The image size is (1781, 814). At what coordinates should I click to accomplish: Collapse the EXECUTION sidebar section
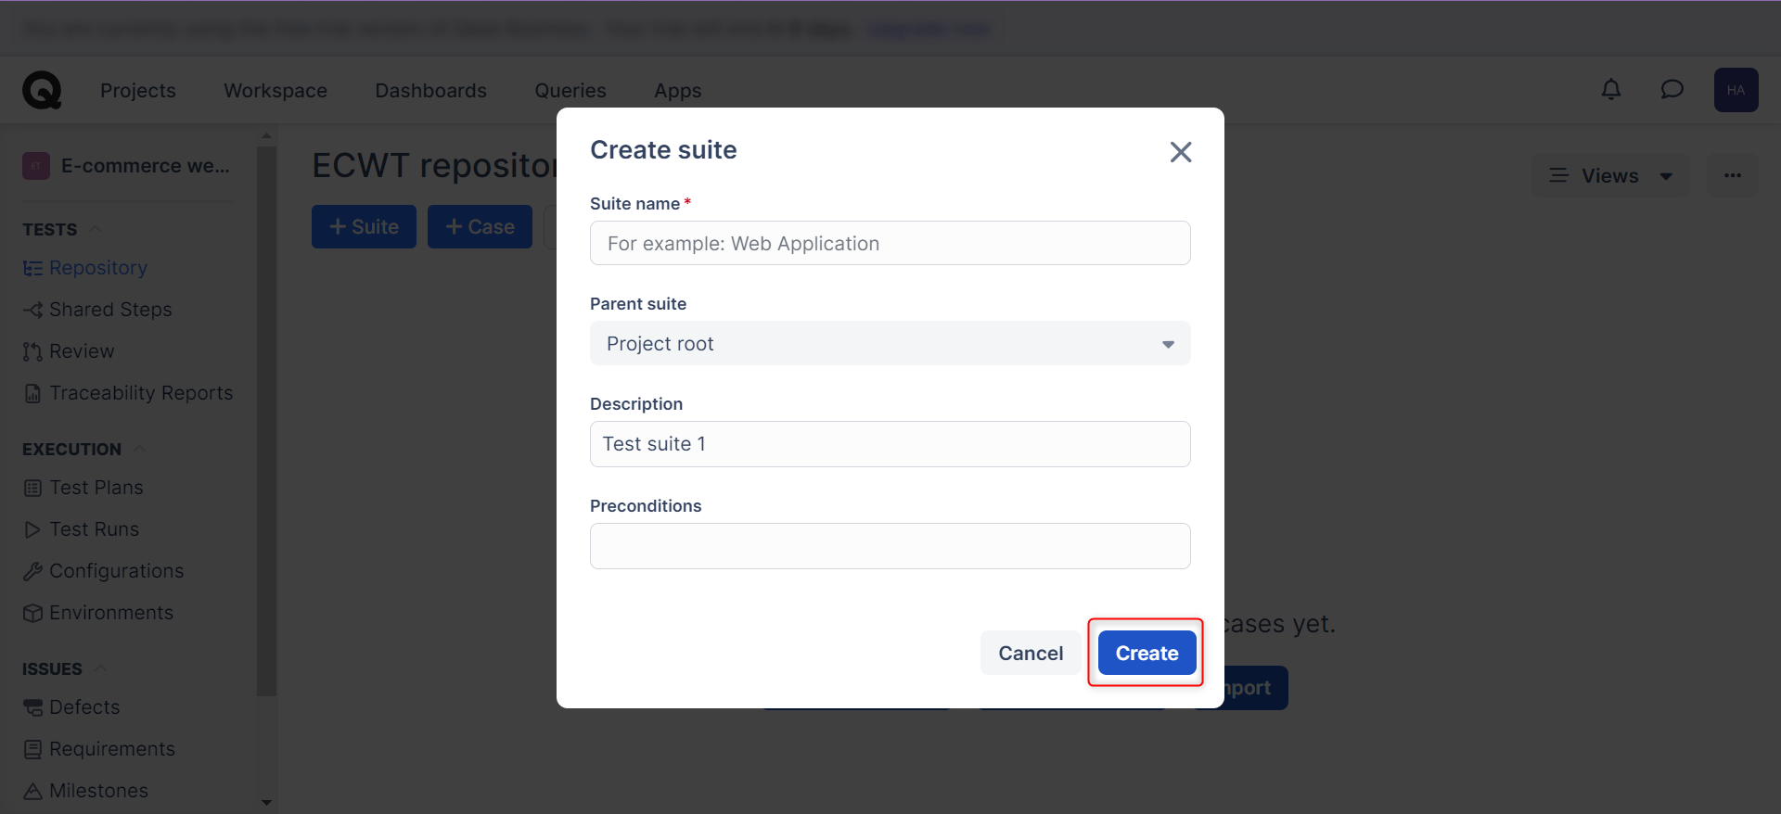(x=140, y=450)
